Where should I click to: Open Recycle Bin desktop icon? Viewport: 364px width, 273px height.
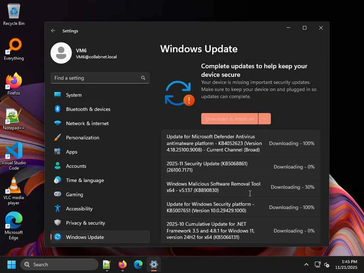coord(14,14)
